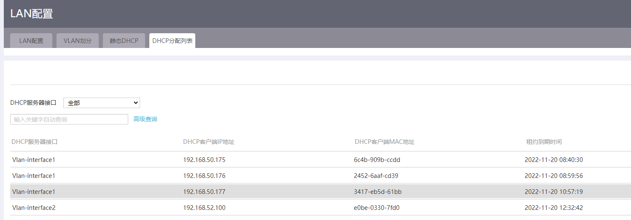
Task: Select MAC address 2452-6aaf-cd39 cell
Action: (x=376, y=176)
